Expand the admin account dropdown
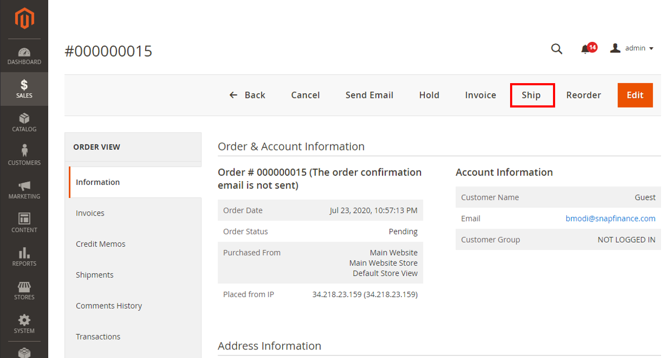Screen dimensions: 669x358 pyautogui.click(x=632, y=48)
